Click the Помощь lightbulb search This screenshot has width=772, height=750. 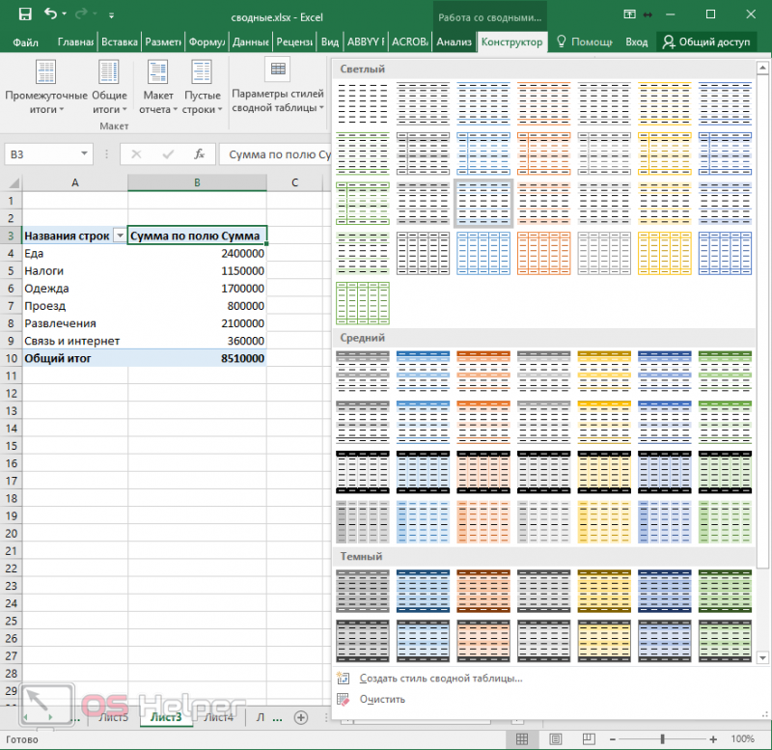pos(585,42)
